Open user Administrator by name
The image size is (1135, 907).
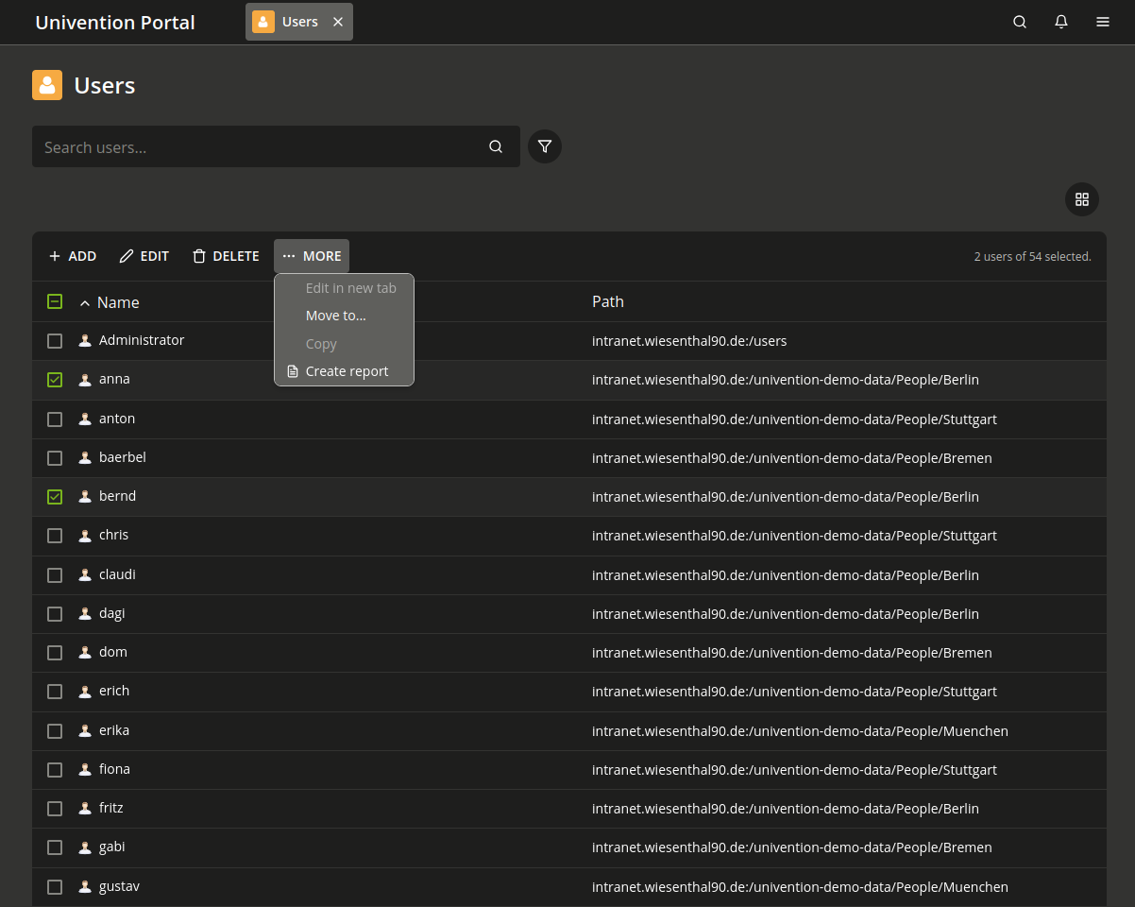(142, 340)
